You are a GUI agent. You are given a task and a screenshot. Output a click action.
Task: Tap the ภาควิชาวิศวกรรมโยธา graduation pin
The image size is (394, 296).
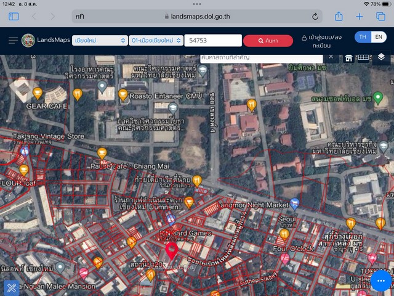click(x=173, y=109)
